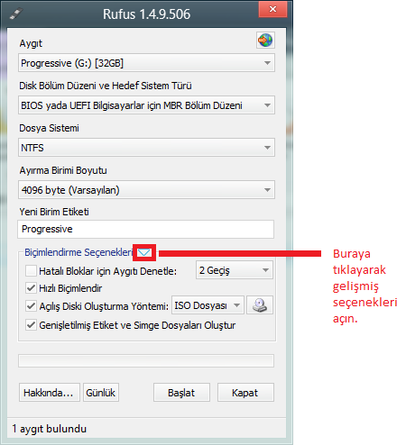Click the Başlat button

[x=181, y=393]
